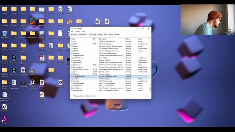235x132 pixels.
Task: Select the XblAuthManager service row
Action: 110,83
